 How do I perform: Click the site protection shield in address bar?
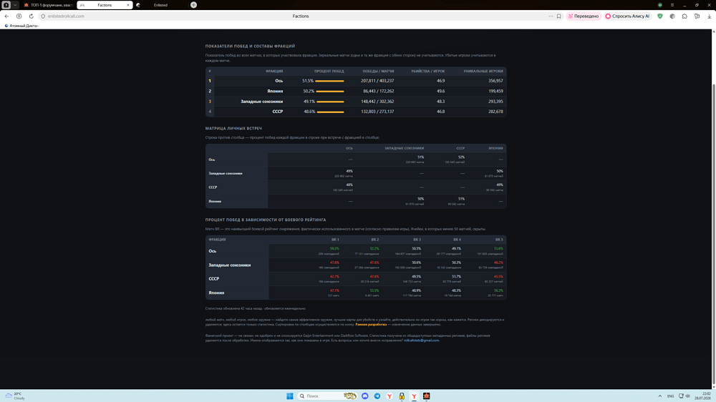click(x=43, y=16)
